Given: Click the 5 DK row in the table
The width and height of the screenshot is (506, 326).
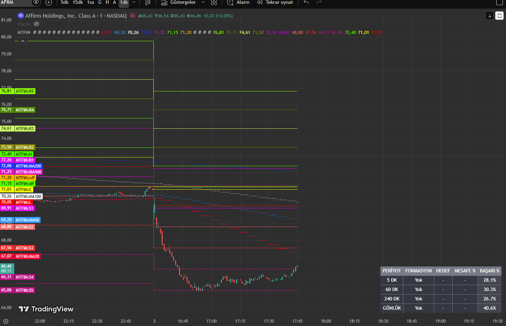Looking at the screenshot, I should (x=441, y=280).
